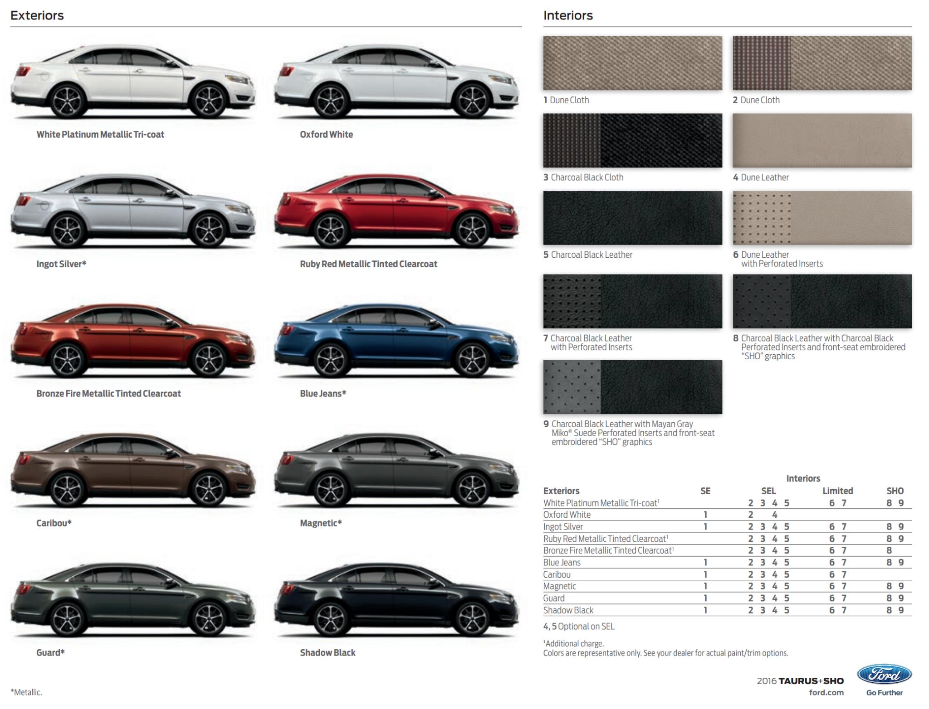Click swatch 7 Charcoal Black perforated leather
Viewport: 929px width, 709px height.
coord(632,301)
